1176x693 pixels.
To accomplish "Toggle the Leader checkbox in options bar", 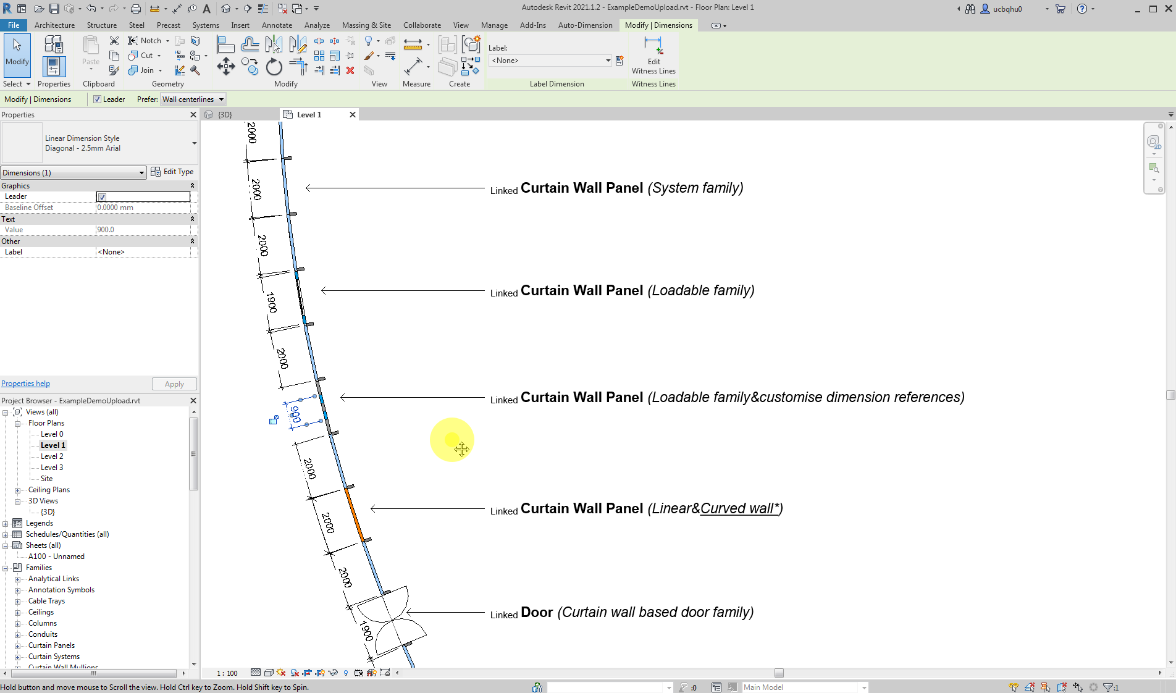I will (97, 99).
